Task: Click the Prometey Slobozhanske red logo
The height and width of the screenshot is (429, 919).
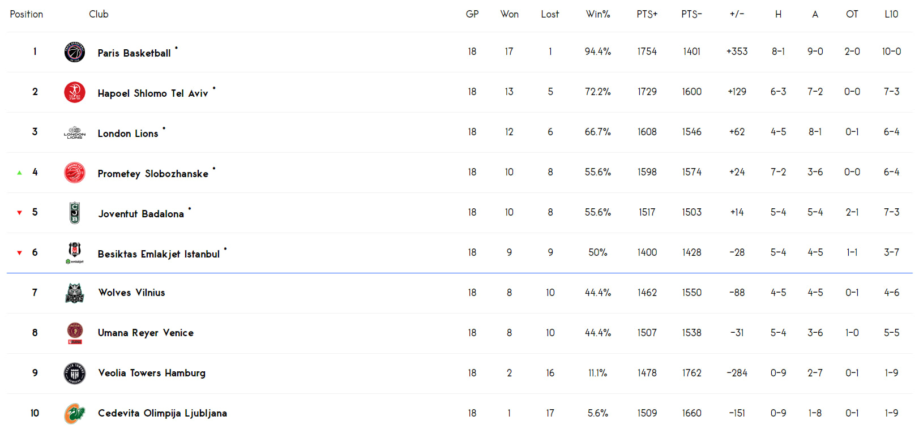Action: (75, 173)
